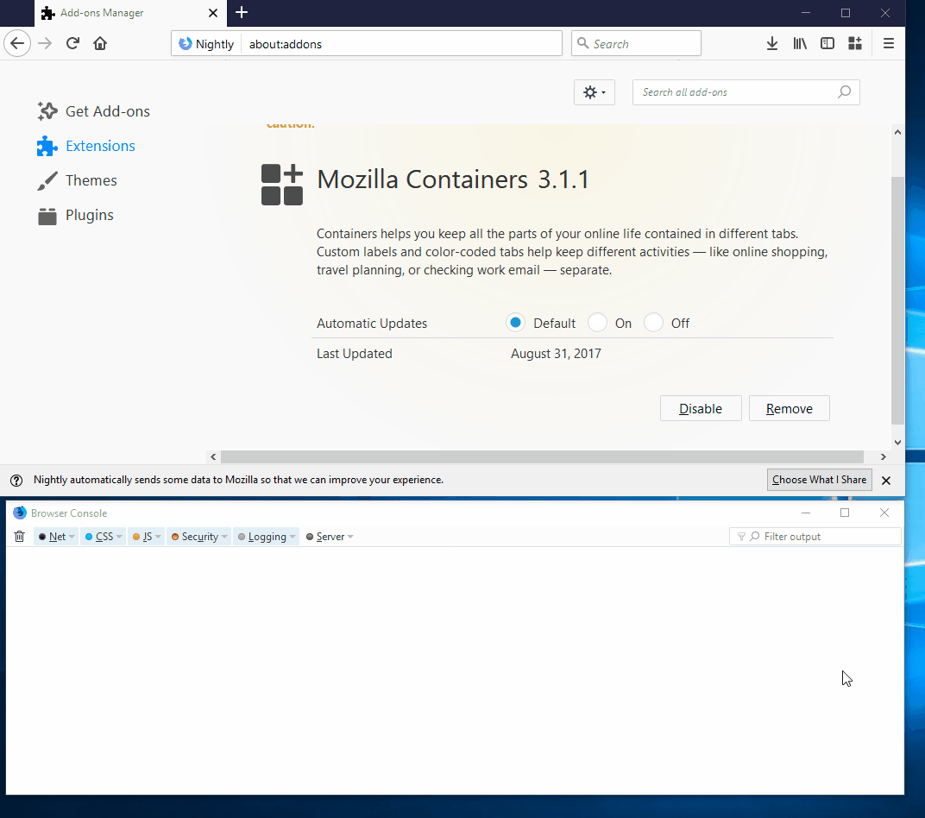Open the Plugins section
This screenshot has width=925, height=818.
(89, 215)
